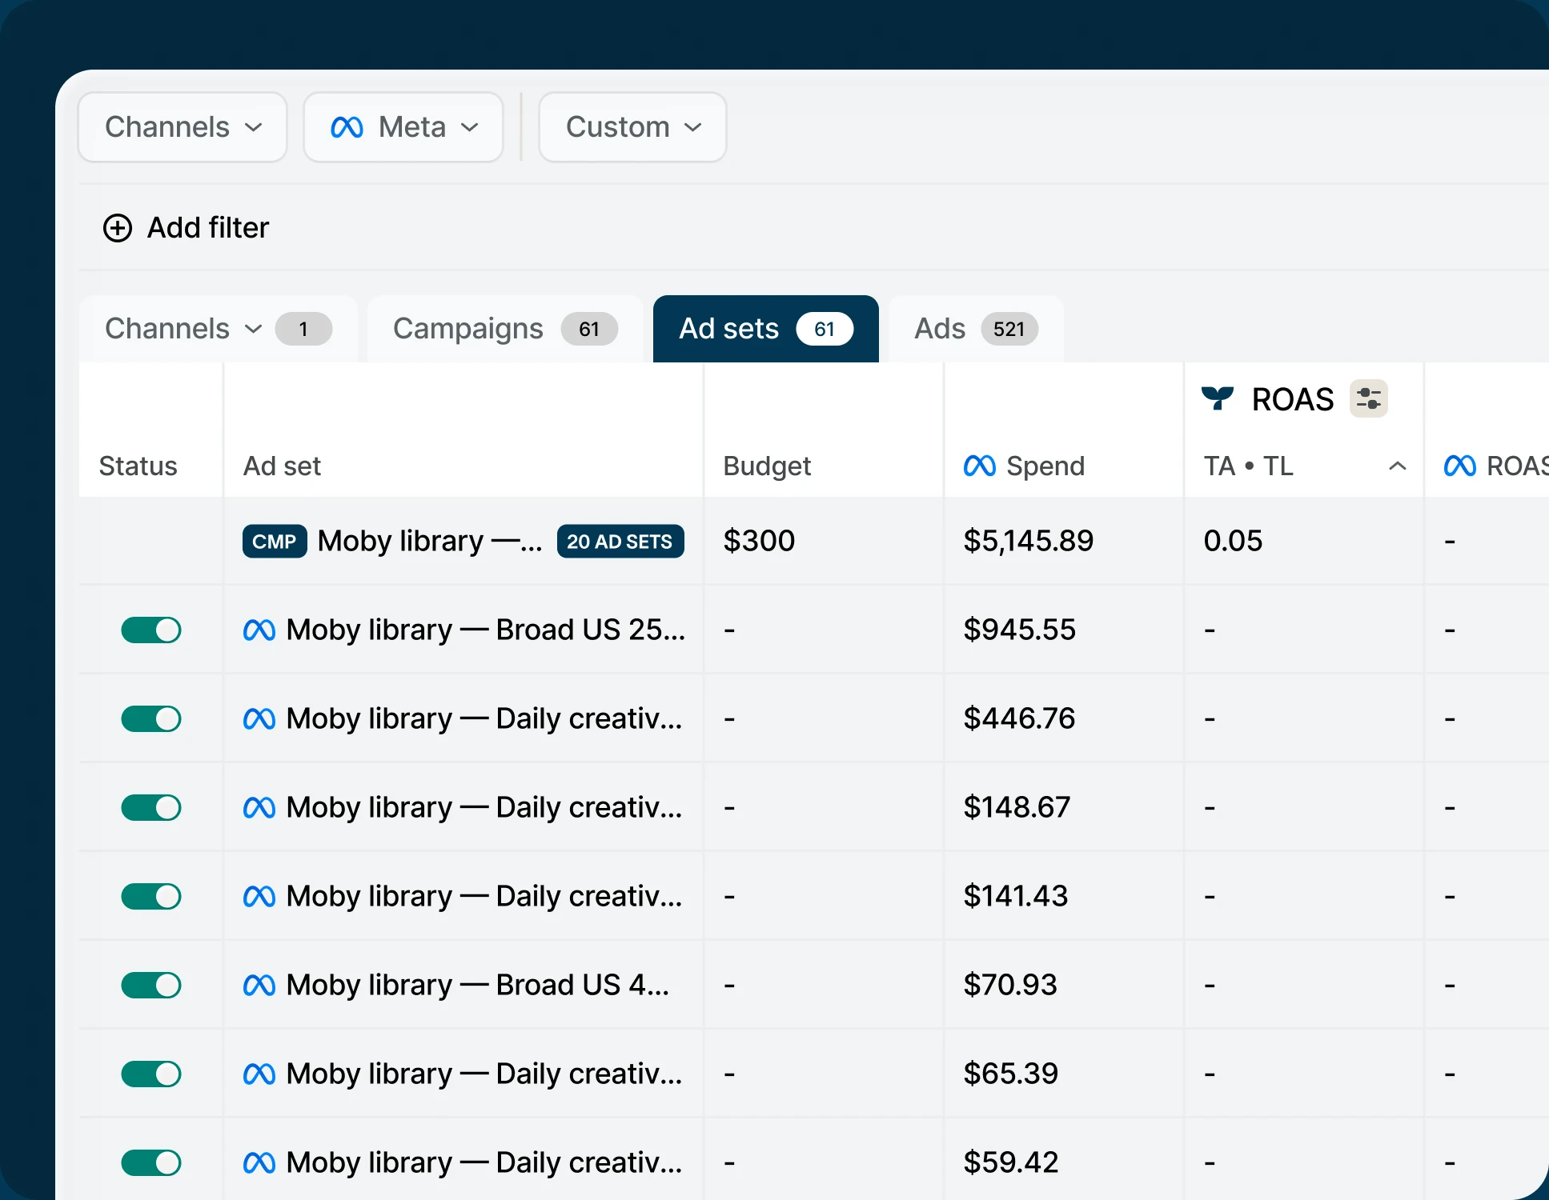
Task: Click Meta icon on the $141.43 ad set row
Action: [259, 897]
